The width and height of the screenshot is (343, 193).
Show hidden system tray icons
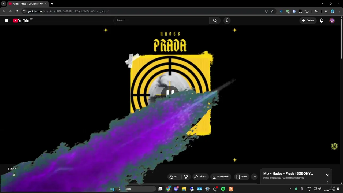click(x=290, y=189)
